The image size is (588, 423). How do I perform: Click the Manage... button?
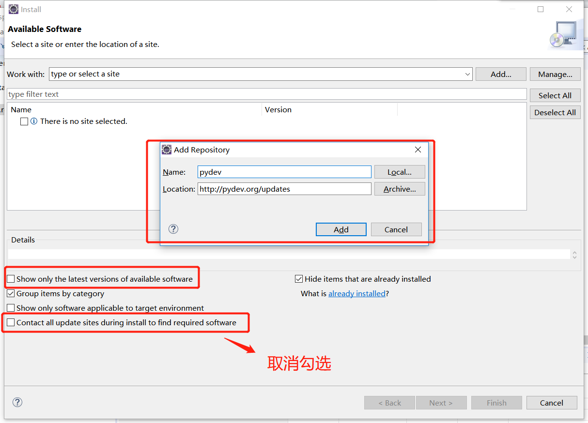(555, 74)
